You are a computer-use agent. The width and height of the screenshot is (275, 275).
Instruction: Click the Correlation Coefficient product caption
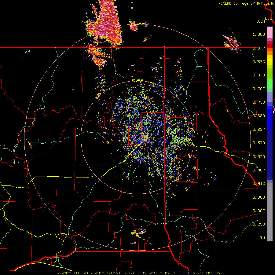pyautogui.click(x=139, y=273)
